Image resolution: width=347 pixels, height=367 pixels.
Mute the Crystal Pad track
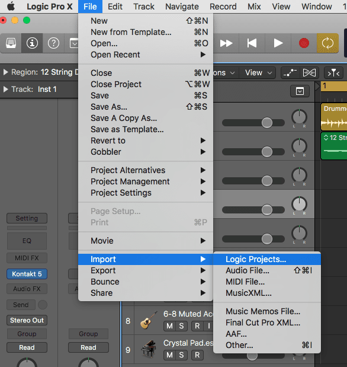pos(169,355)
